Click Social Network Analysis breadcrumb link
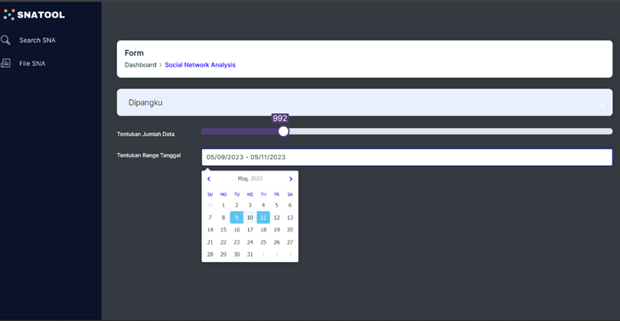620x321 pixels. point(200,65)
